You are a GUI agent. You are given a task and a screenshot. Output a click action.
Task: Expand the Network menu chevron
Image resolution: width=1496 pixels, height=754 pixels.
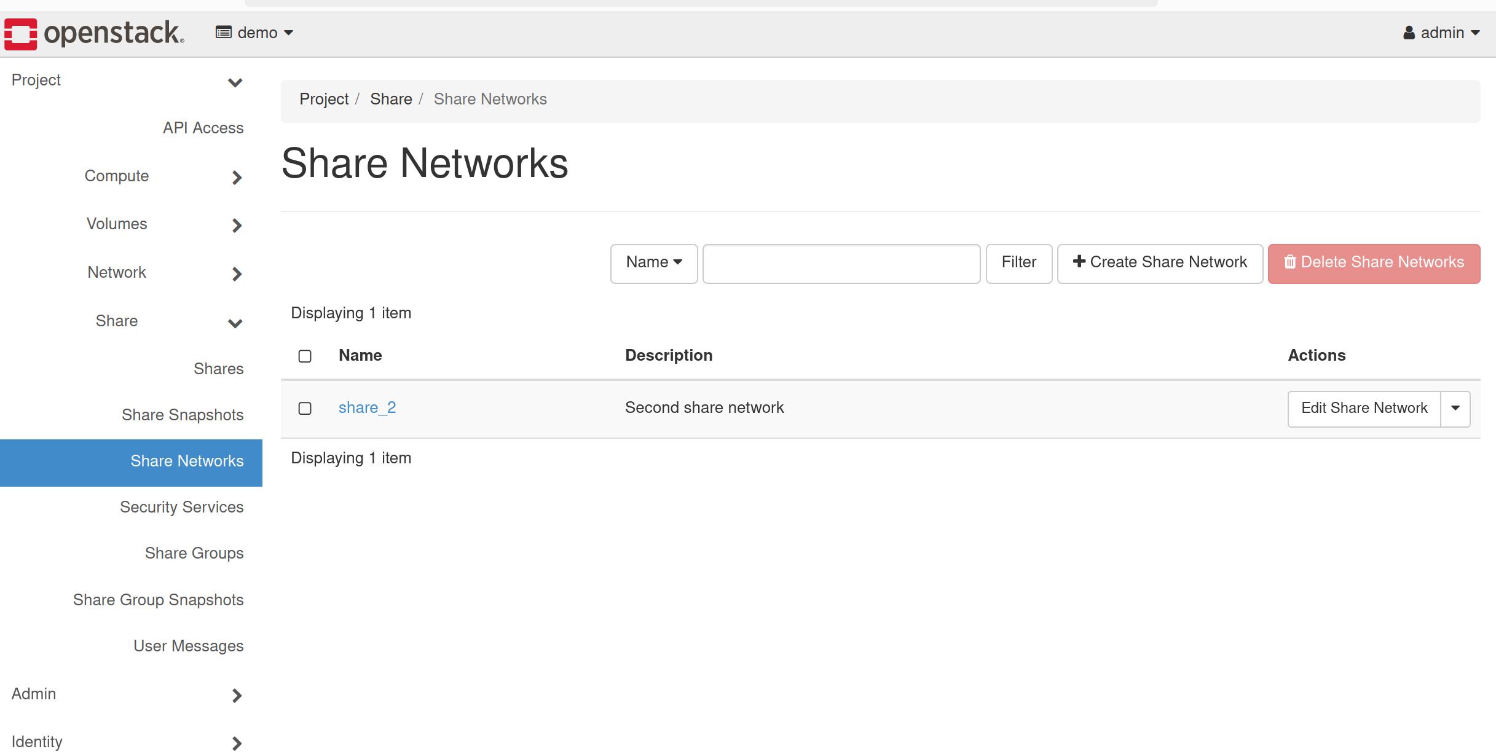[x=237, y=274]
